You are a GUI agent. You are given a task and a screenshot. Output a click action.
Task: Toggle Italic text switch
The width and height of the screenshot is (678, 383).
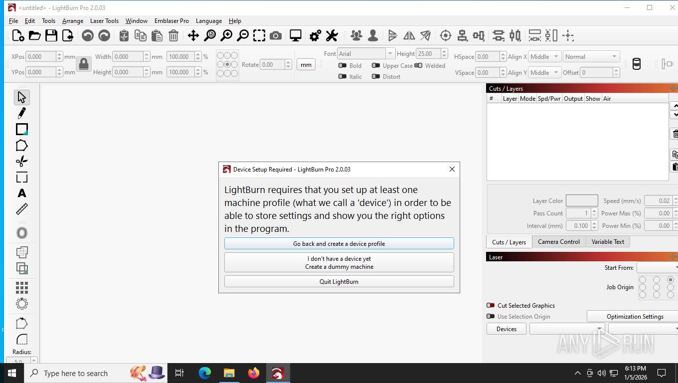tap(342, 76)
